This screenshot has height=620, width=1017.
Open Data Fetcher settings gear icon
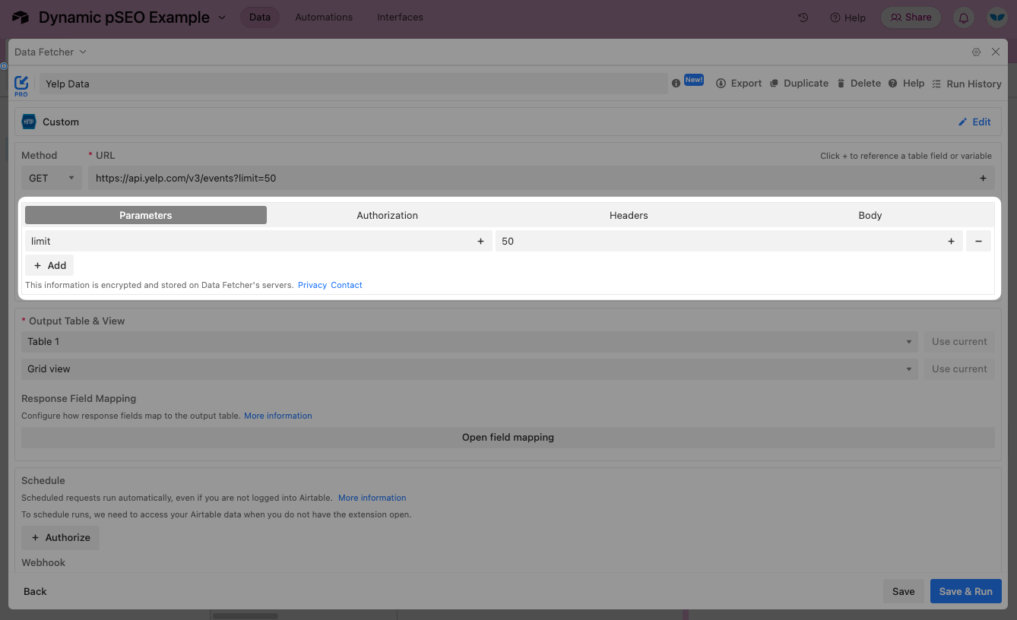[976, 52]
